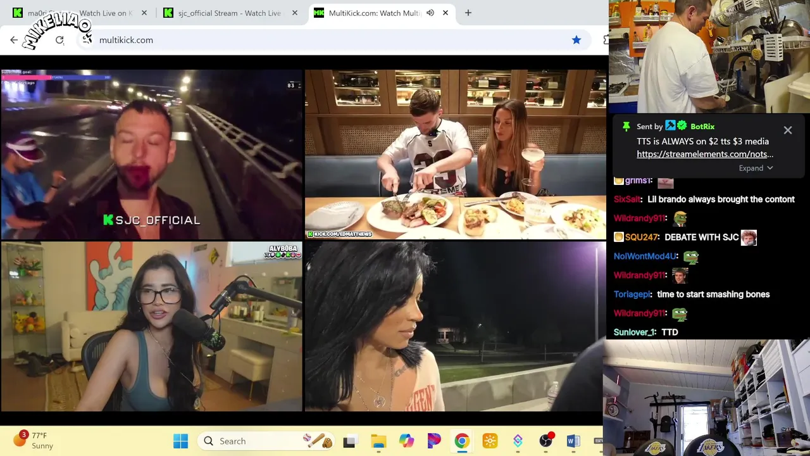
Task: Click the pin icon on the pinned message
Action: (x=626, y=127)
